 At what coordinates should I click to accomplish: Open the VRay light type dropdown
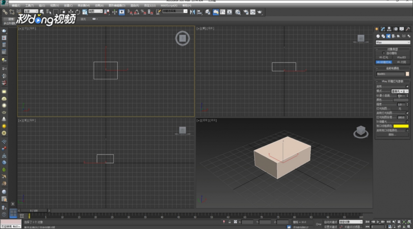click(393, 42)
